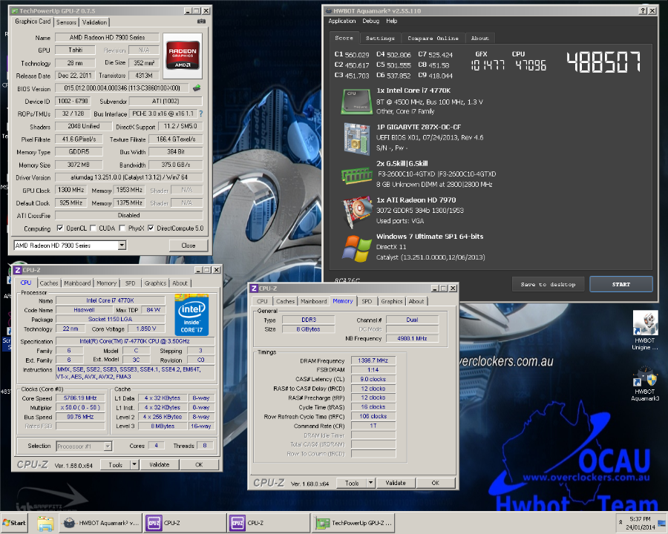Click the GPU-Z title bar icon
This screenshot has height=534, width=668.
(15, 10)
